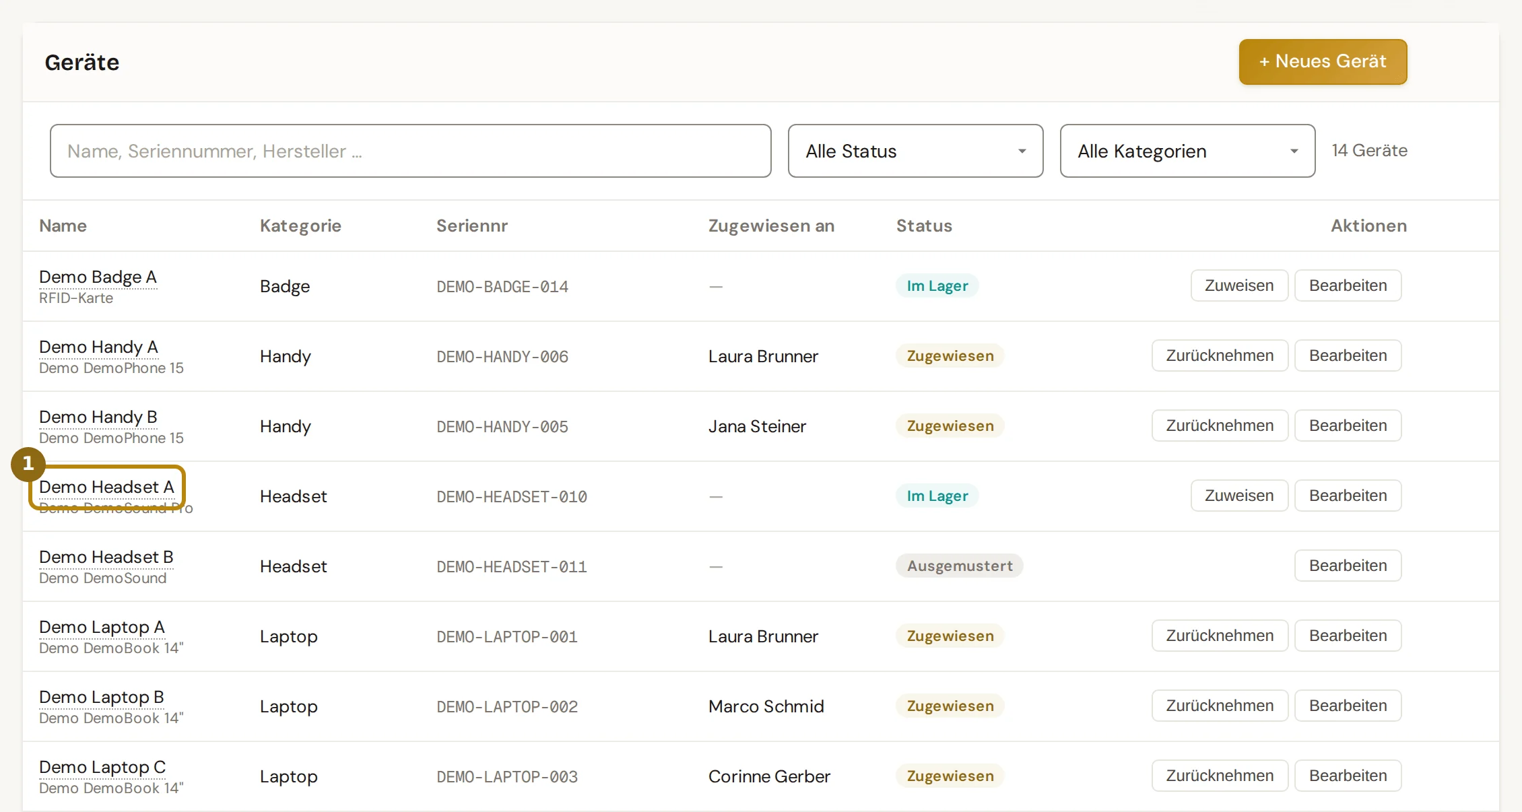
Task: Open the Demo Badge A device link
Action: [98, 277]
